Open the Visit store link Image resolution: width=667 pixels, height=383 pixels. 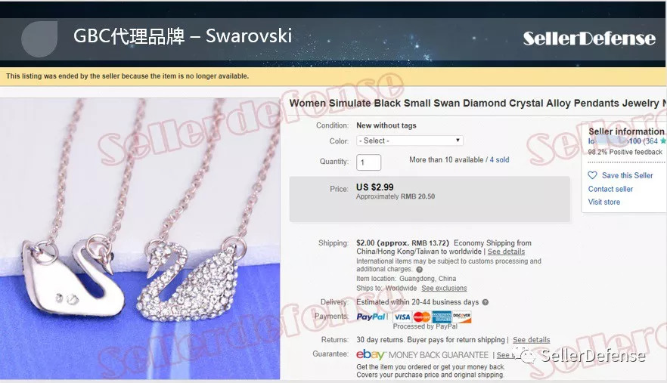(x=603, y=202)
